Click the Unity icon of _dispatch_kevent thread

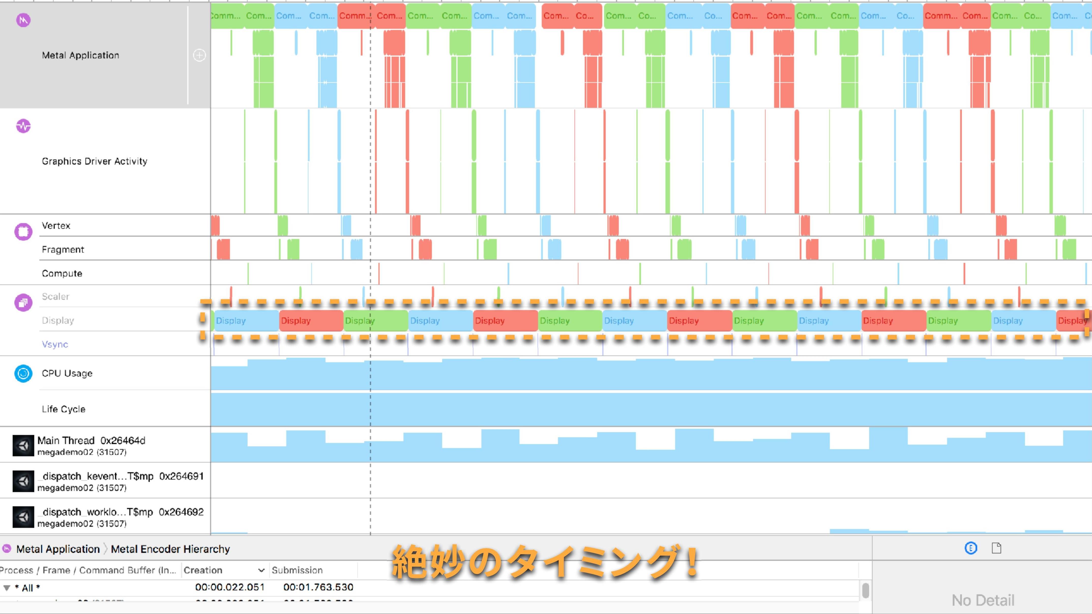click(23, 481)
